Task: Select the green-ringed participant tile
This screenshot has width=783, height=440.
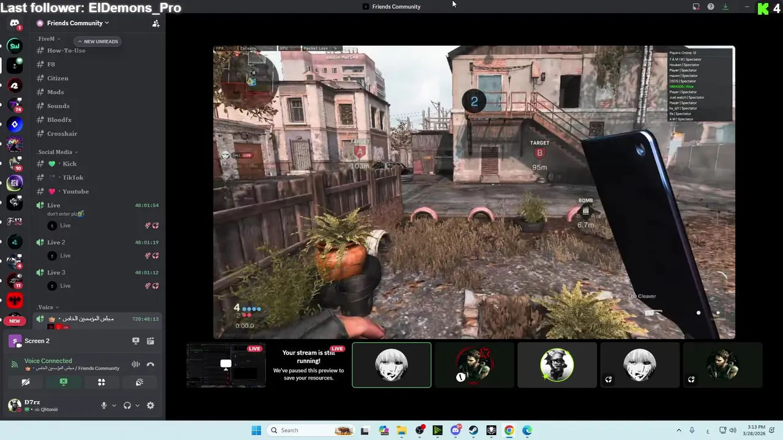Action: click(x=557, y=365)
